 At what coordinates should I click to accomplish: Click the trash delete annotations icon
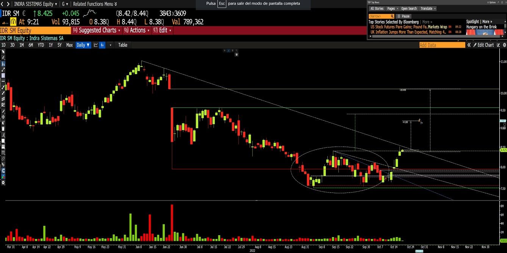3,129
